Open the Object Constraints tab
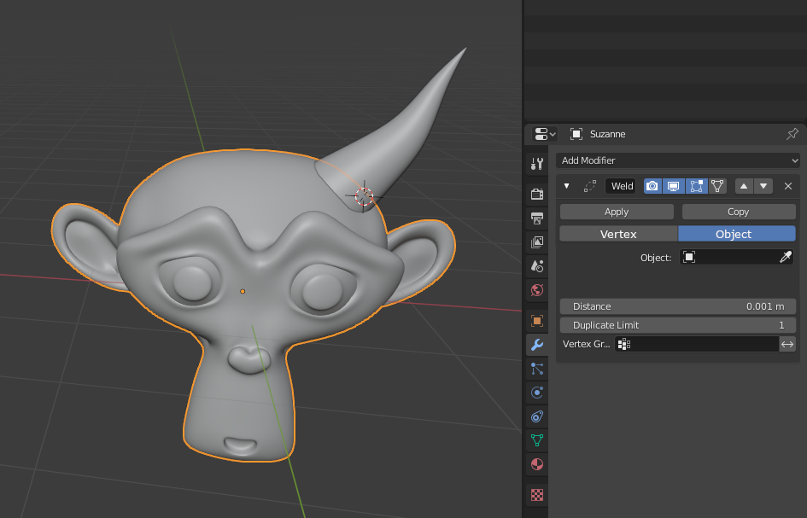The height and width of the screenshot is (518, 807). click(537, 416)
